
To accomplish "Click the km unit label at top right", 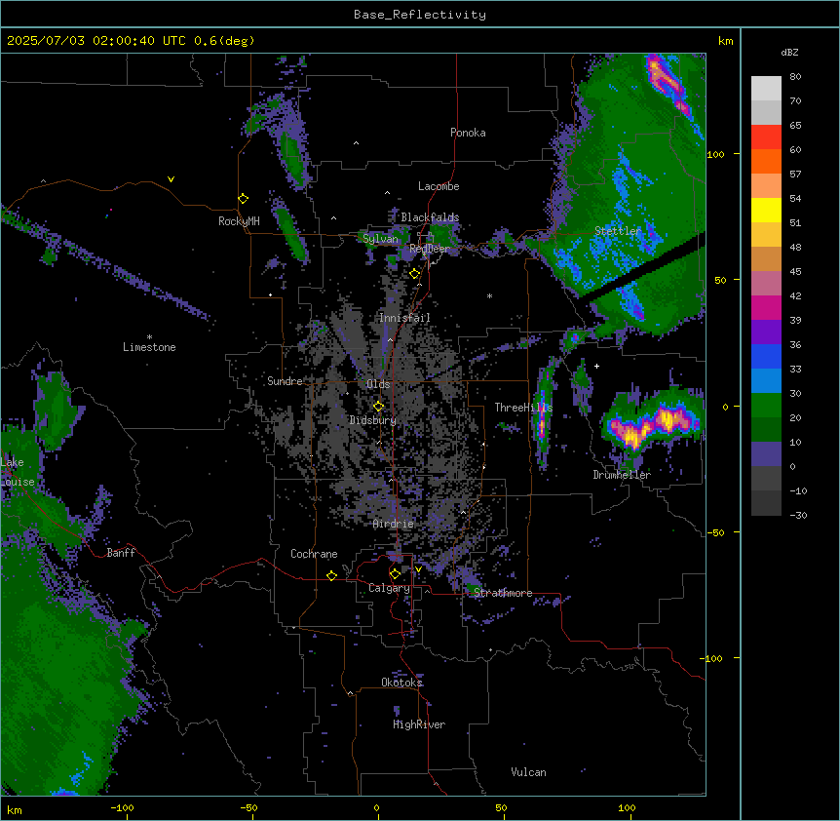I will click(725, 41).
